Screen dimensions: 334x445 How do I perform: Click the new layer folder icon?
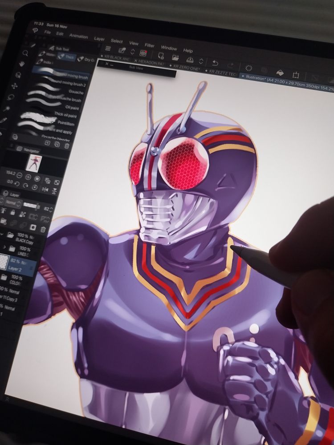coord(4,221)
